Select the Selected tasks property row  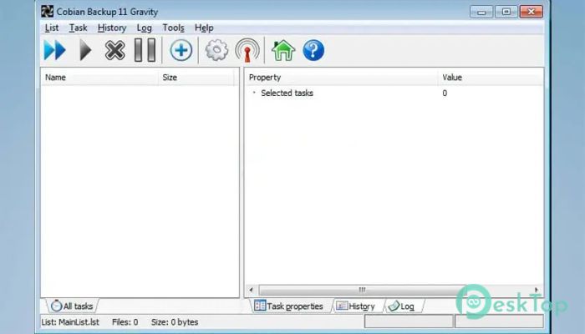pyautogui.click(x=394, y=94)
